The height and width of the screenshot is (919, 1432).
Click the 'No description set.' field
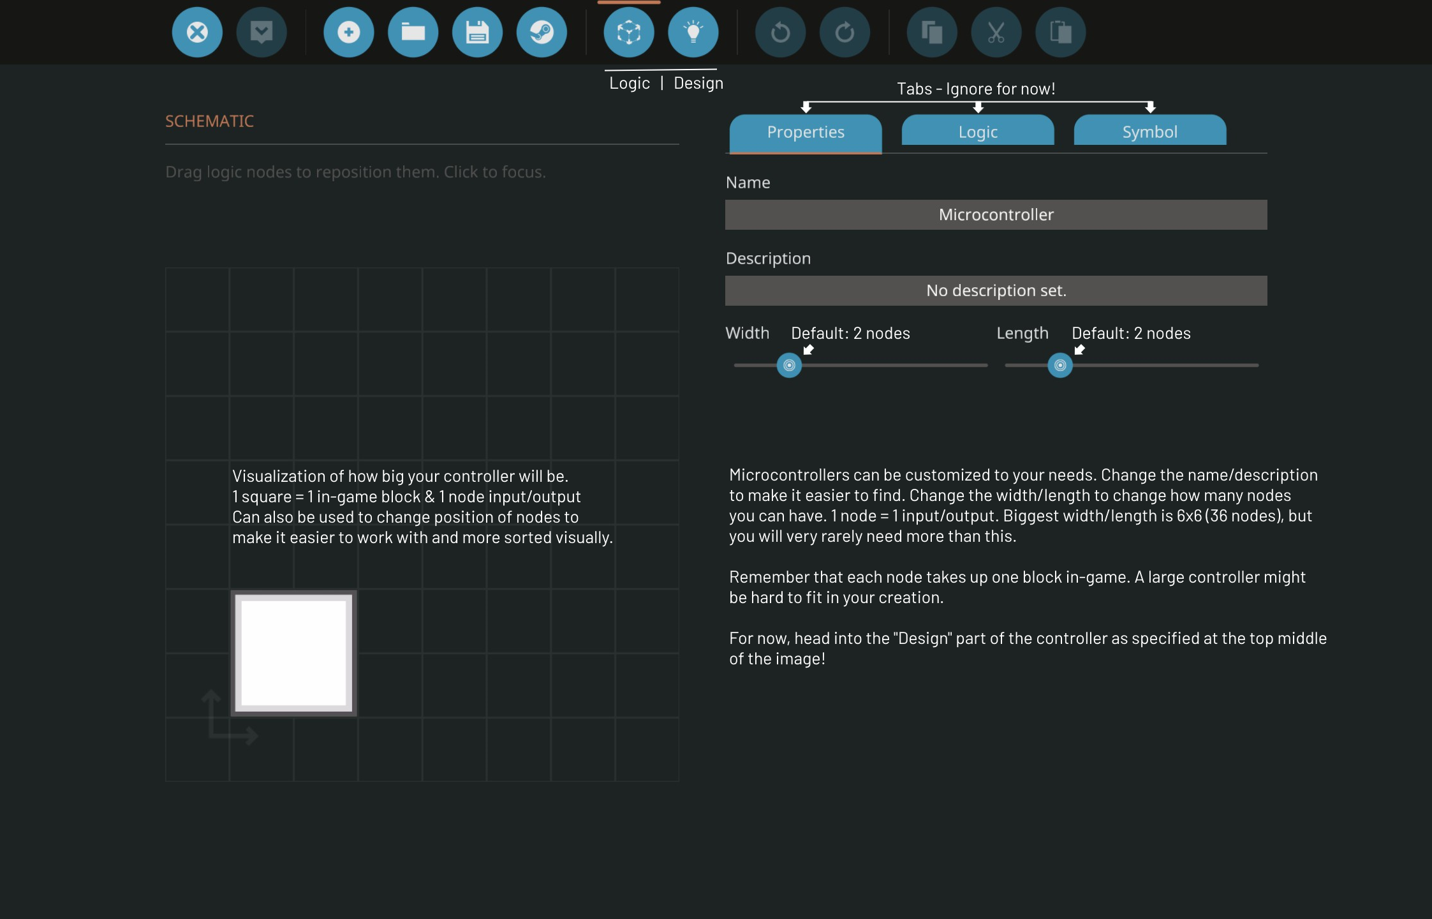996,291
